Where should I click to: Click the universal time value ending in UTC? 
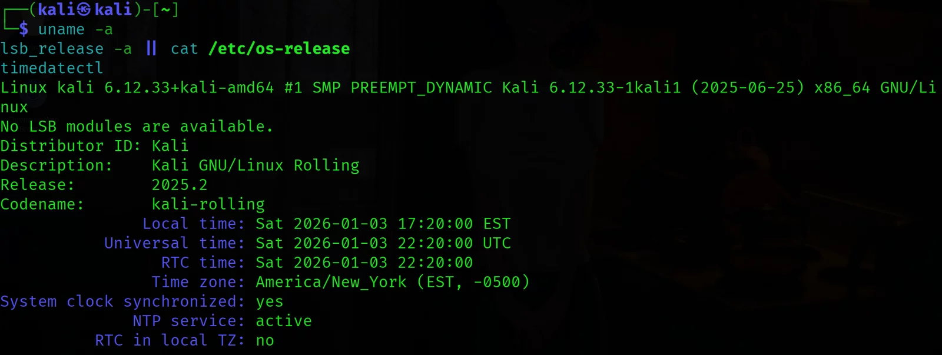click(383, 243)
